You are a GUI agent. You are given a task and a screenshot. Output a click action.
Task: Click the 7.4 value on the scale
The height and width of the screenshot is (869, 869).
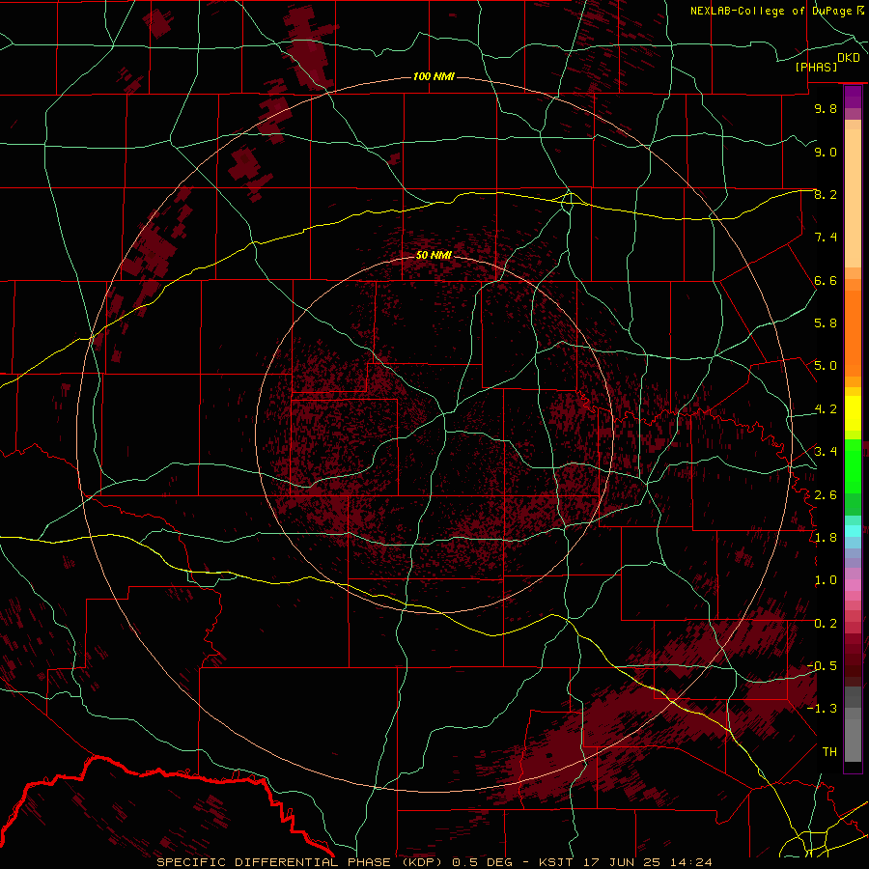tap(826, 238)
